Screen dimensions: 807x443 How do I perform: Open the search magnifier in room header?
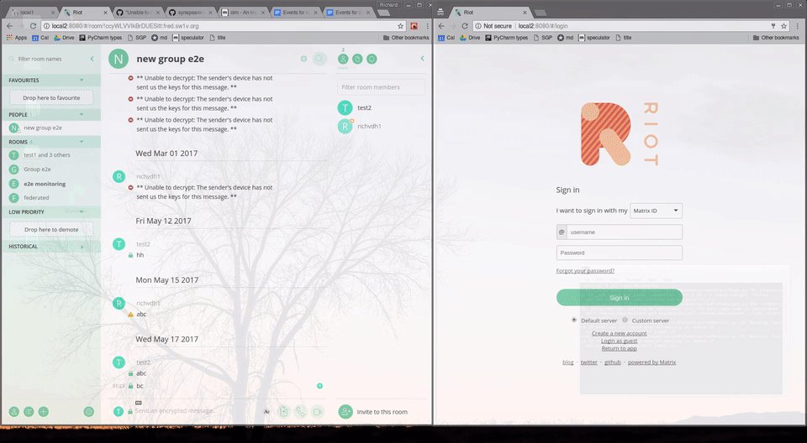click(319, 59)
